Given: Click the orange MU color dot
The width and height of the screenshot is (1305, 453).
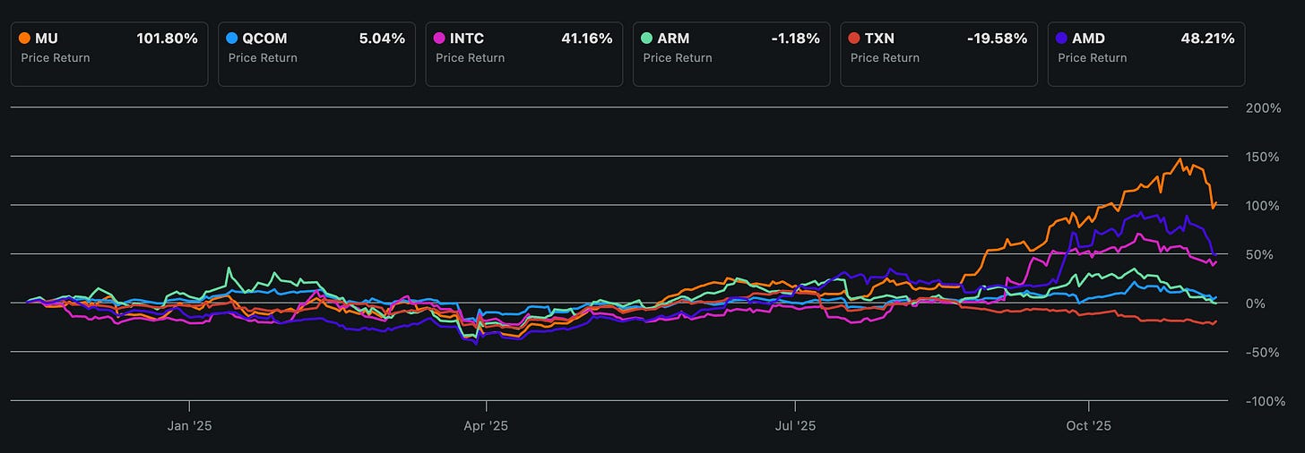Looking at the screenshot, I should pyautogui.click(x=25, y=38).
